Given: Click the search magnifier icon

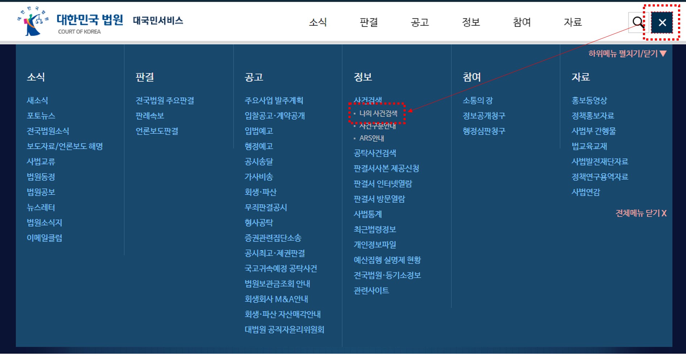Looking at the screenshot, I should [x=638, y=22].
